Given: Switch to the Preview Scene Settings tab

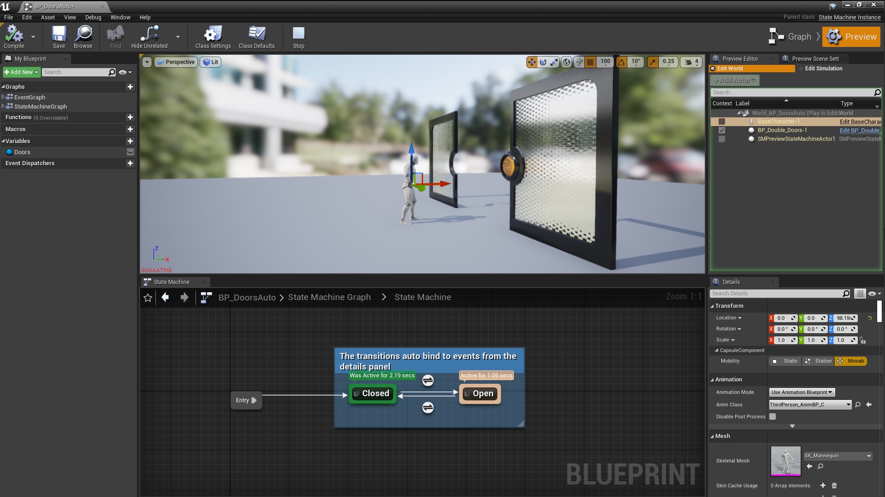Looking at the screenshot, I should tap(814, 58).
